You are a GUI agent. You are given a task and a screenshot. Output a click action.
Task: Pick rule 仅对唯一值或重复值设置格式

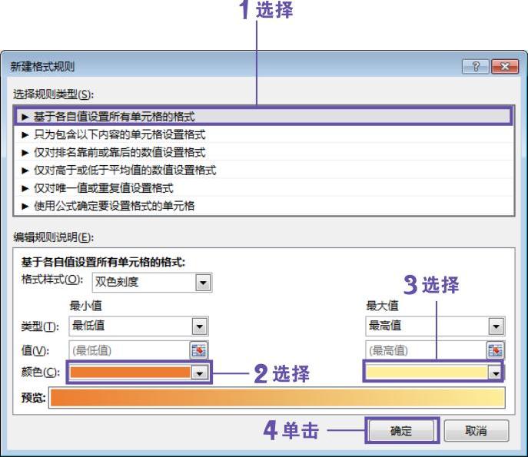click(x=103, y=187)
